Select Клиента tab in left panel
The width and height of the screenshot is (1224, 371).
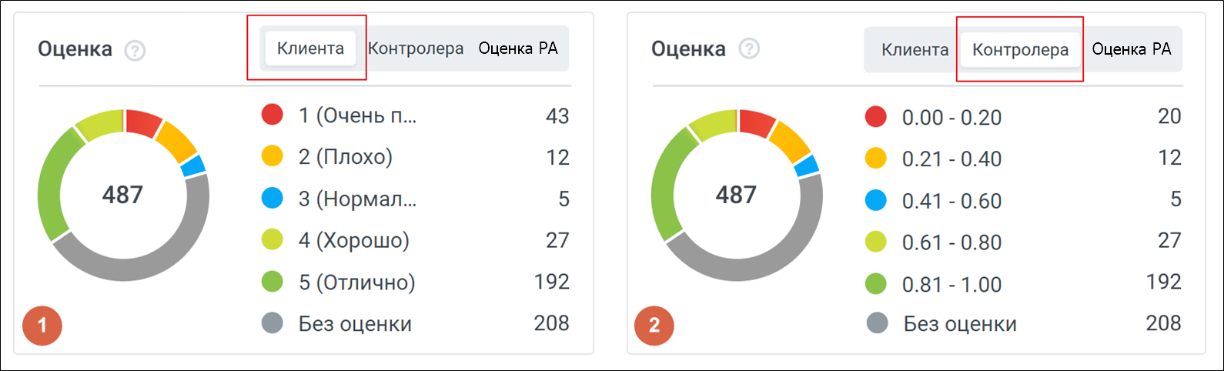pos(310,48)
